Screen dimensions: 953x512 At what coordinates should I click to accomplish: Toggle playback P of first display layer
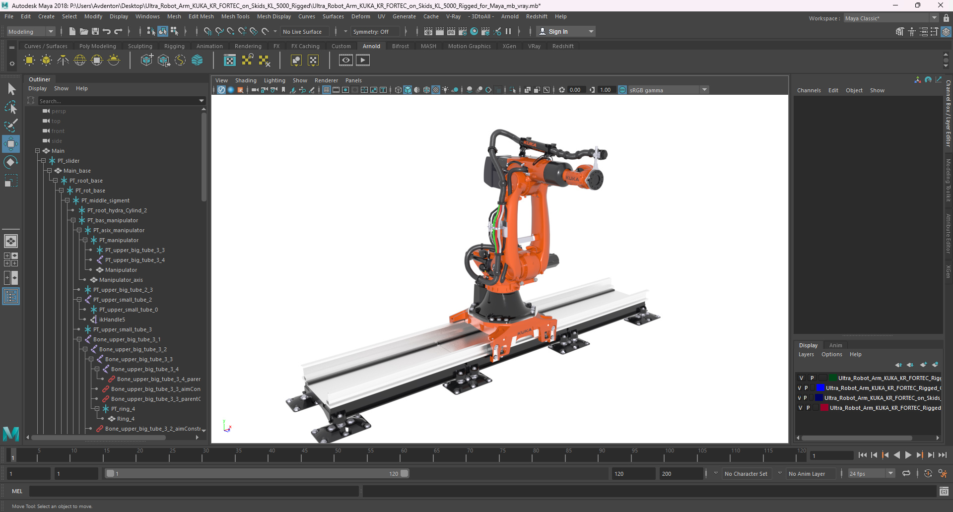coord(812,378)
